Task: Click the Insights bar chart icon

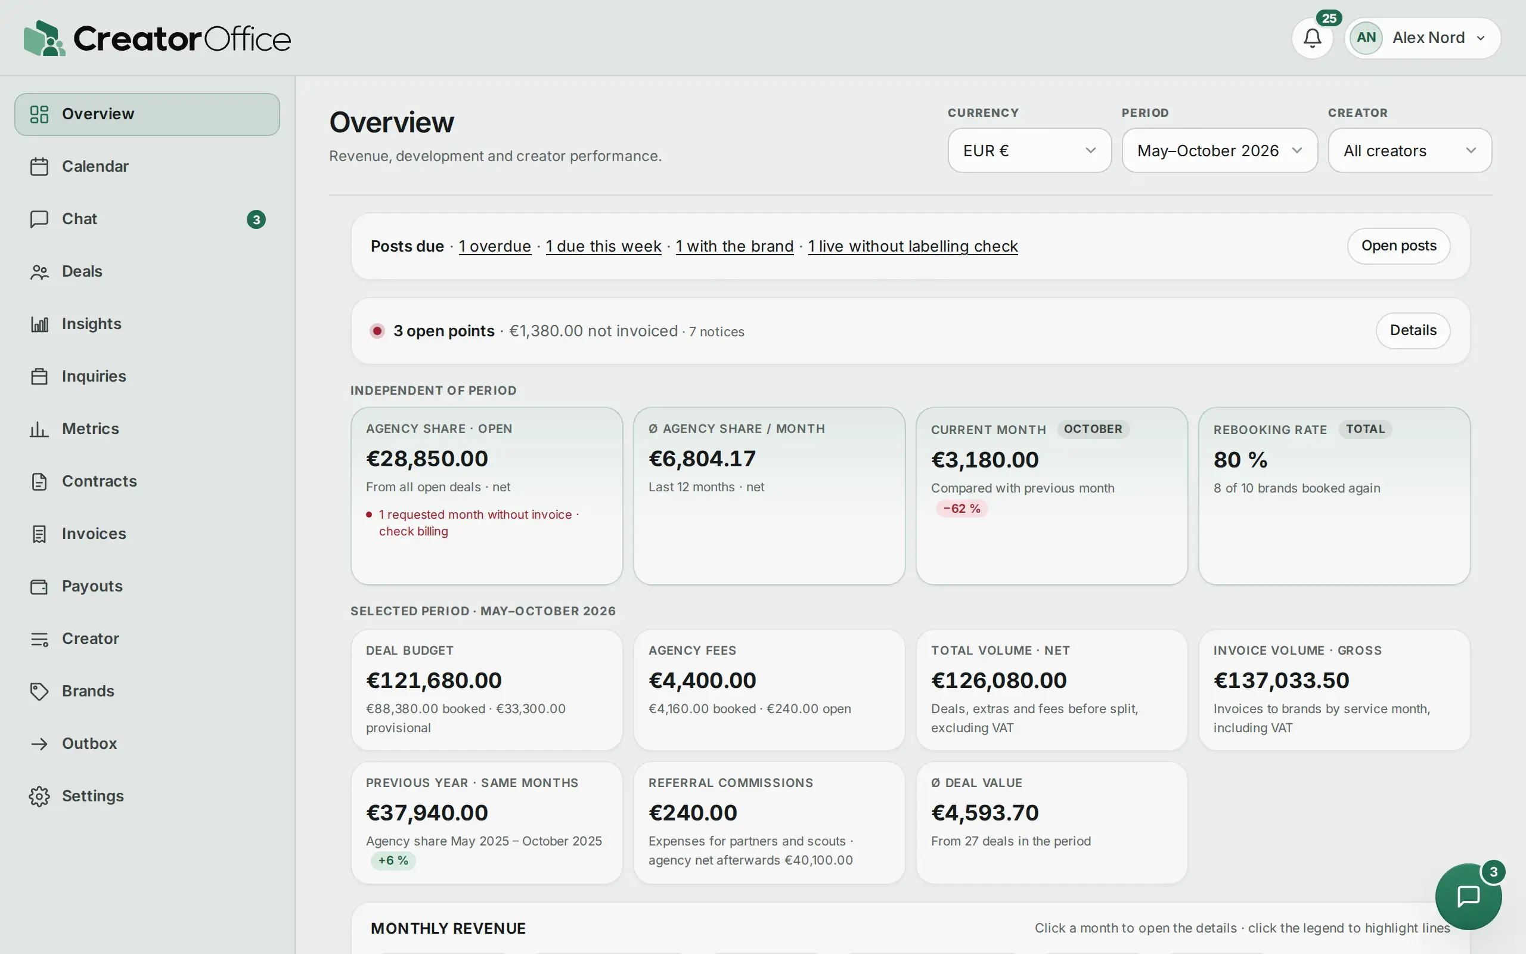Action: 39,324
